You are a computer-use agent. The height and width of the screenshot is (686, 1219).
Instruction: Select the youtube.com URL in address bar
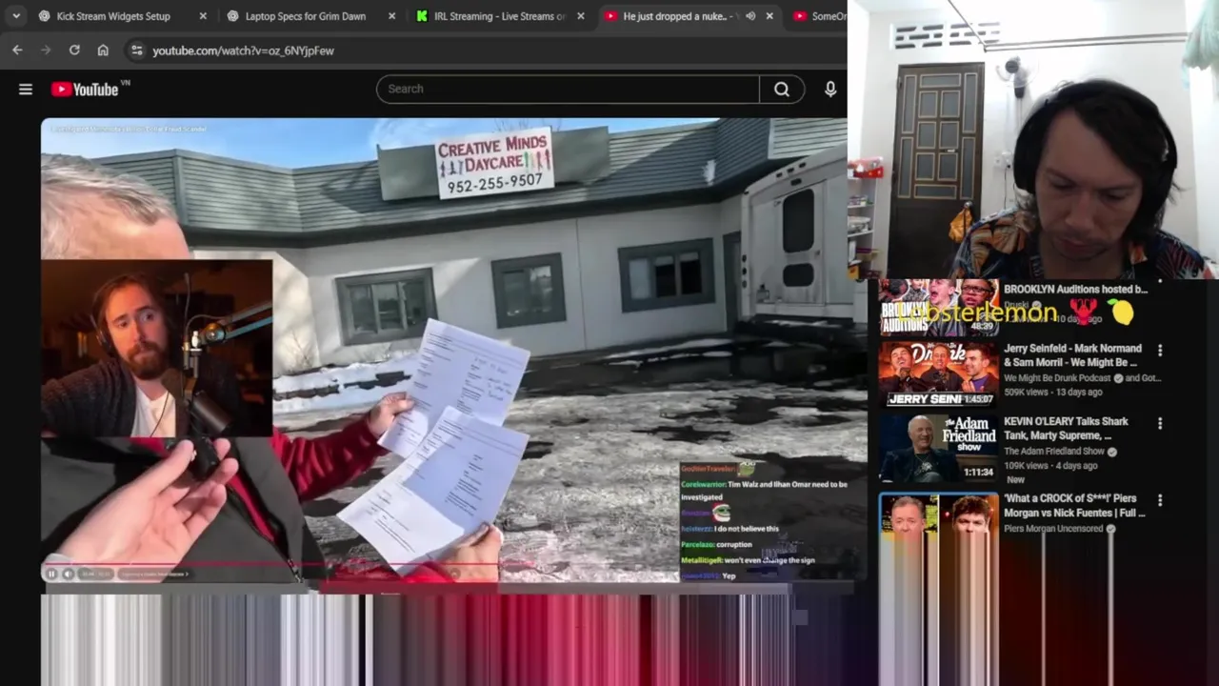[243, 50]
